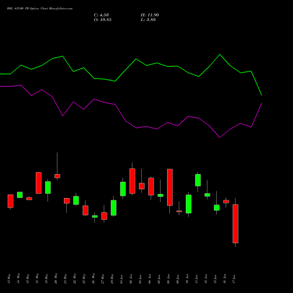The height and width of the screenshot is (293, 293).
Task: Click the green candle for 29 May
Action: coord(114,208)
